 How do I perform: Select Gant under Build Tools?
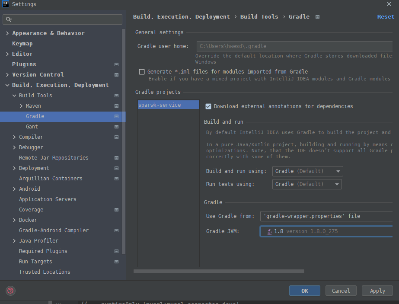click(x=32, y=127)
